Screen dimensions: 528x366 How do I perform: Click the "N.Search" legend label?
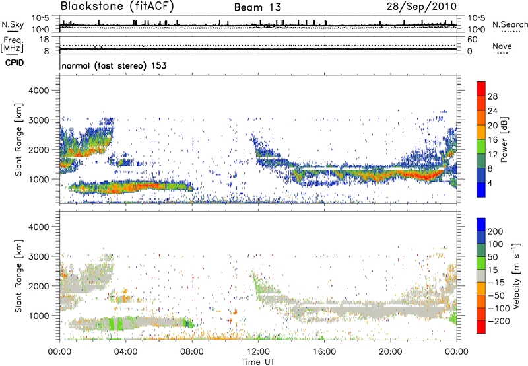click(x=510, y=24)
